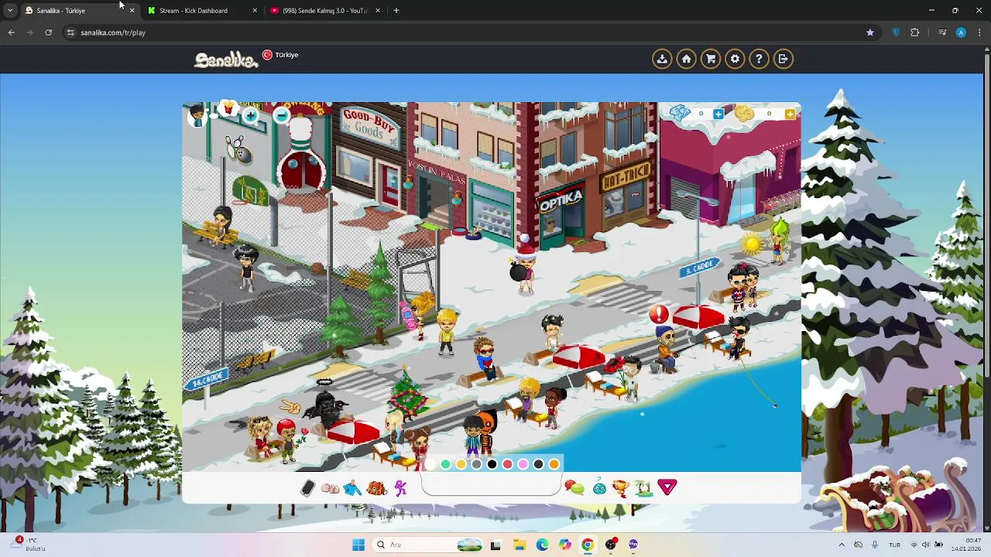991x557 pixels.
Task: Click the Sanalika download icon in header
Action: coord(662,59)
